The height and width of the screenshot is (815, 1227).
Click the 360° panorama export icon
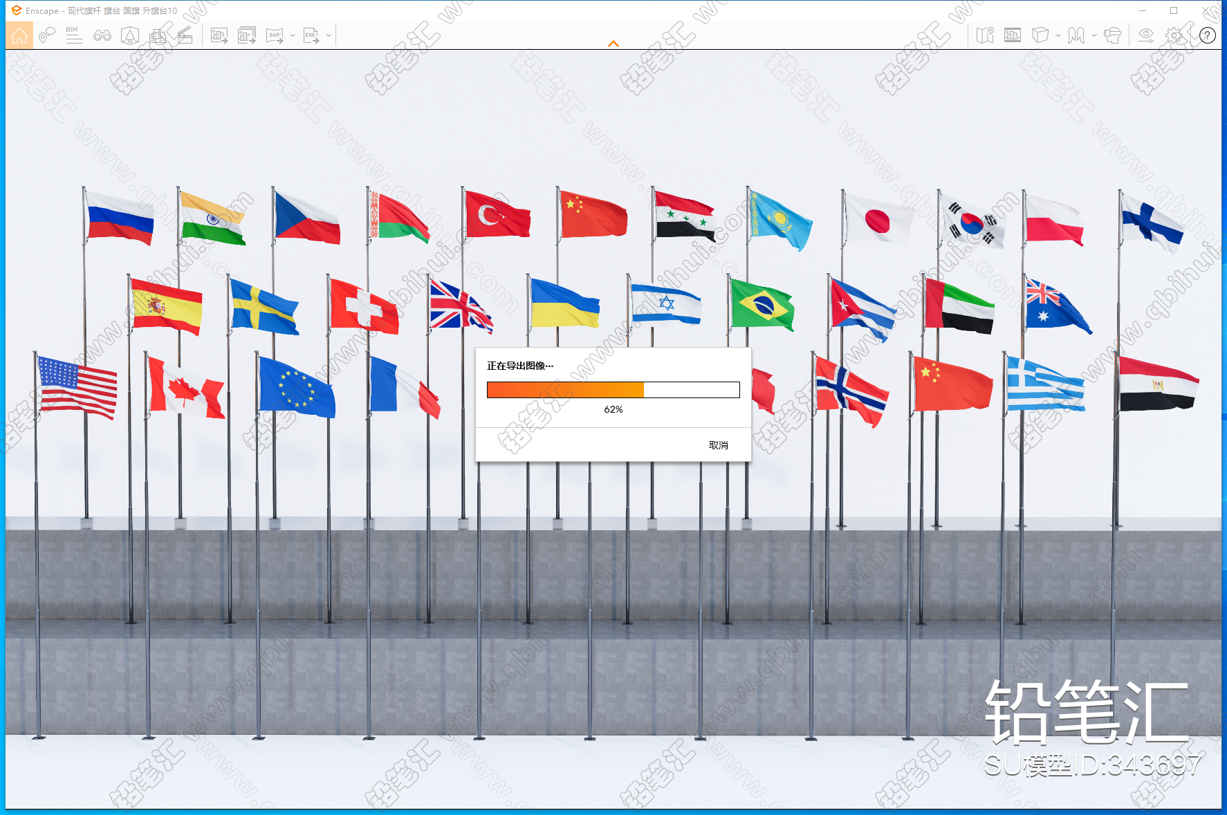pos(275,35)
